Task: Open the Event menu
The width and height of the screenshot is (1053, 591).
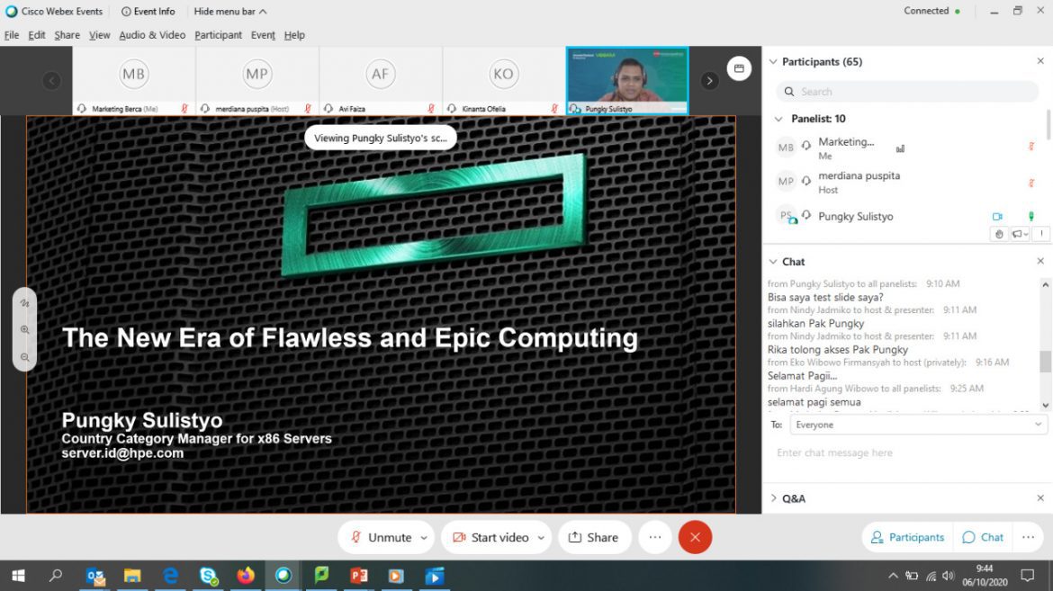Action: pos(263,35)
